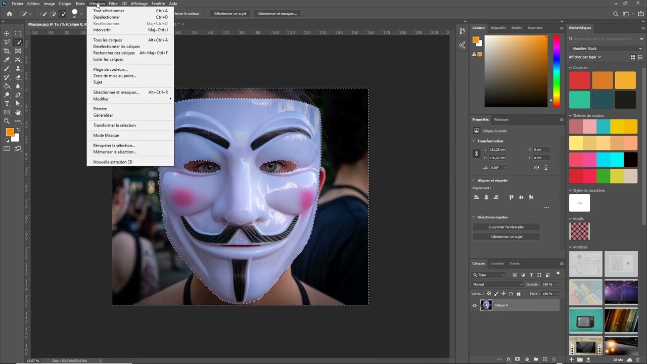647x364 pixels.
Task: Create a new layer
Action: [x=545, y=359]
